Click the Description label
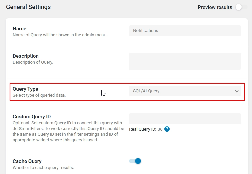This screenshot has height=174, width=252. click(x=26, y=56)
